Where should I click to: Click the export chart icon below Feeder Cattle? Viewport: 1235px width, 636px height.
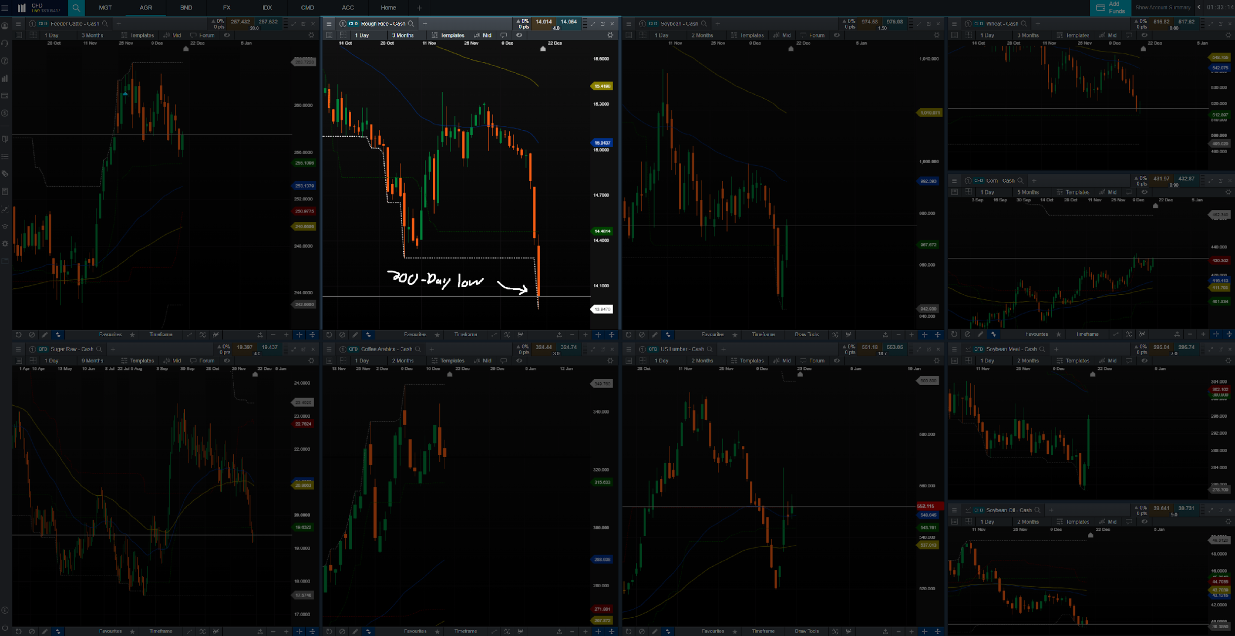[260, 335]
